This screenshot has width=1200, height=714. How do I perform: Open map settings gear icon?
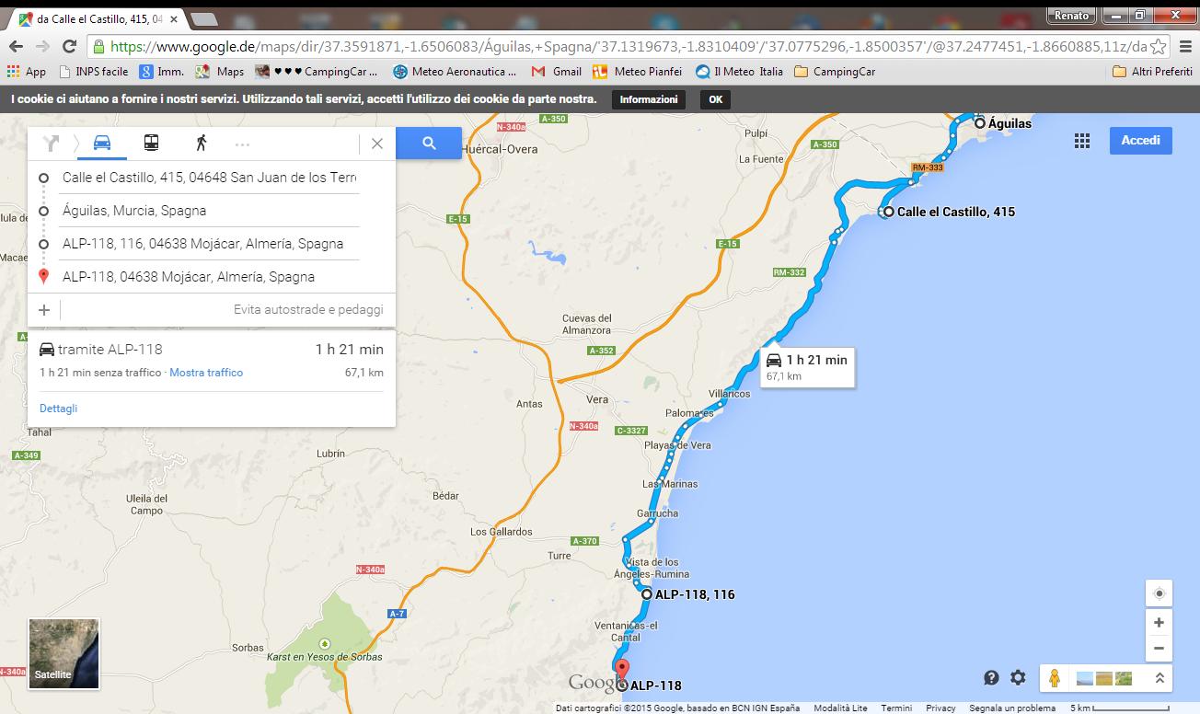coord(1018,677)
